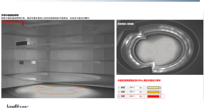Image resolution: width=207 pixels, height=108 pixels.
Task: Click the top-view illuminance simulation image
Action: coord(160,47)
